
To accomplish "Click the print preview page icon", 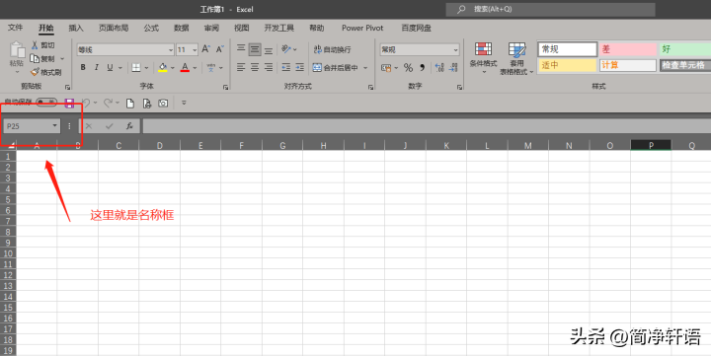I will [147, 104].
